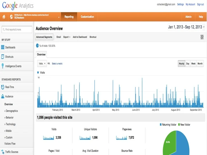
Task: Switch chart granularity to Hourly
Action: coord(181,63)
